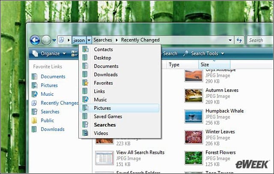
Task: Select the Humpback Whale thumbnail
Action: [194, 116]
